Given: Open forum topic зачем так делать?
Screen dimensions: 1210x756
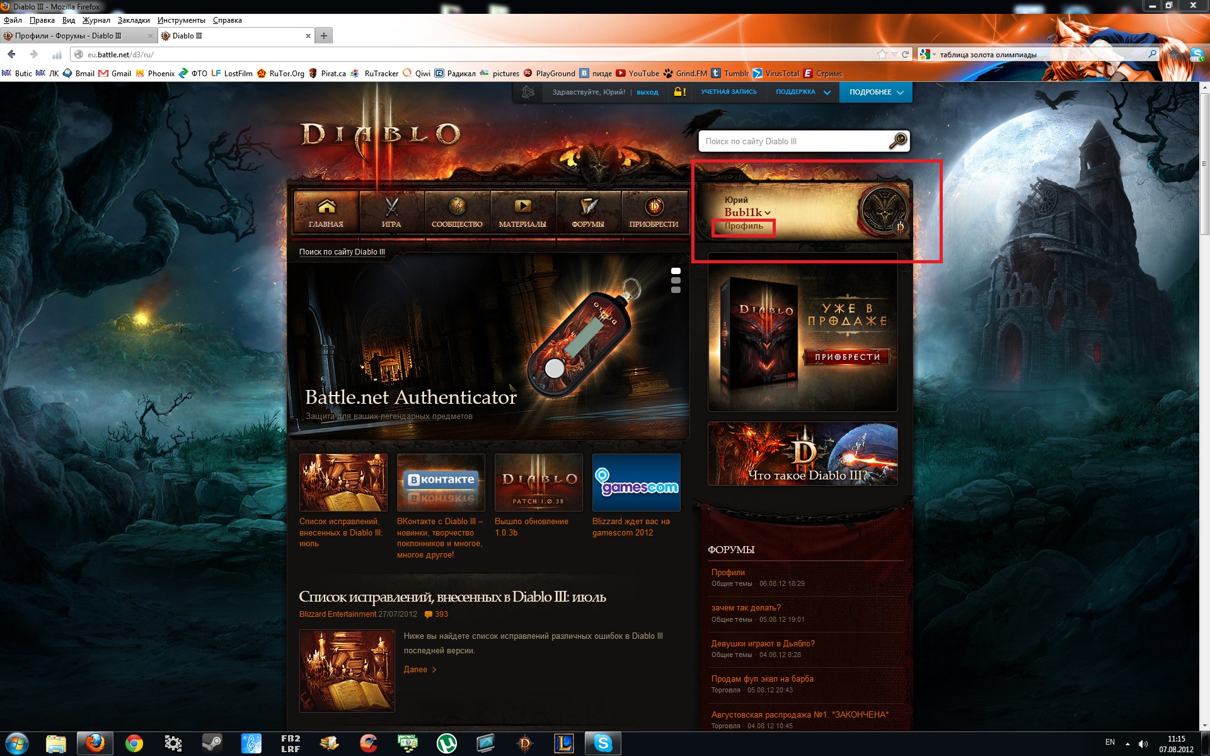Looking at the screenshot, I should coord(746,608).
